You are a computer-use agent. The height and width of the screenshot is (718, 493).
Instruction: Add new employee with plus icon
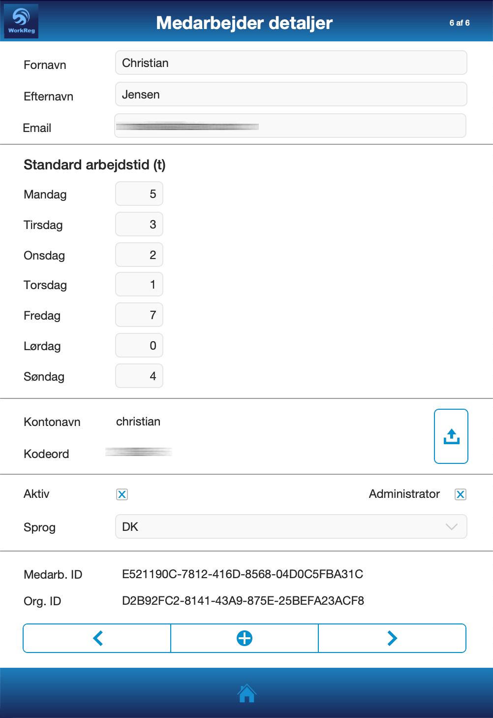tap(245, 638)
